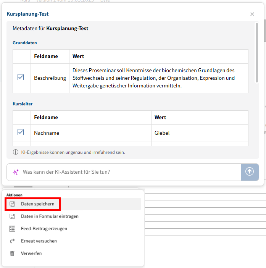Select Verwerfen action

coord(73,253)
